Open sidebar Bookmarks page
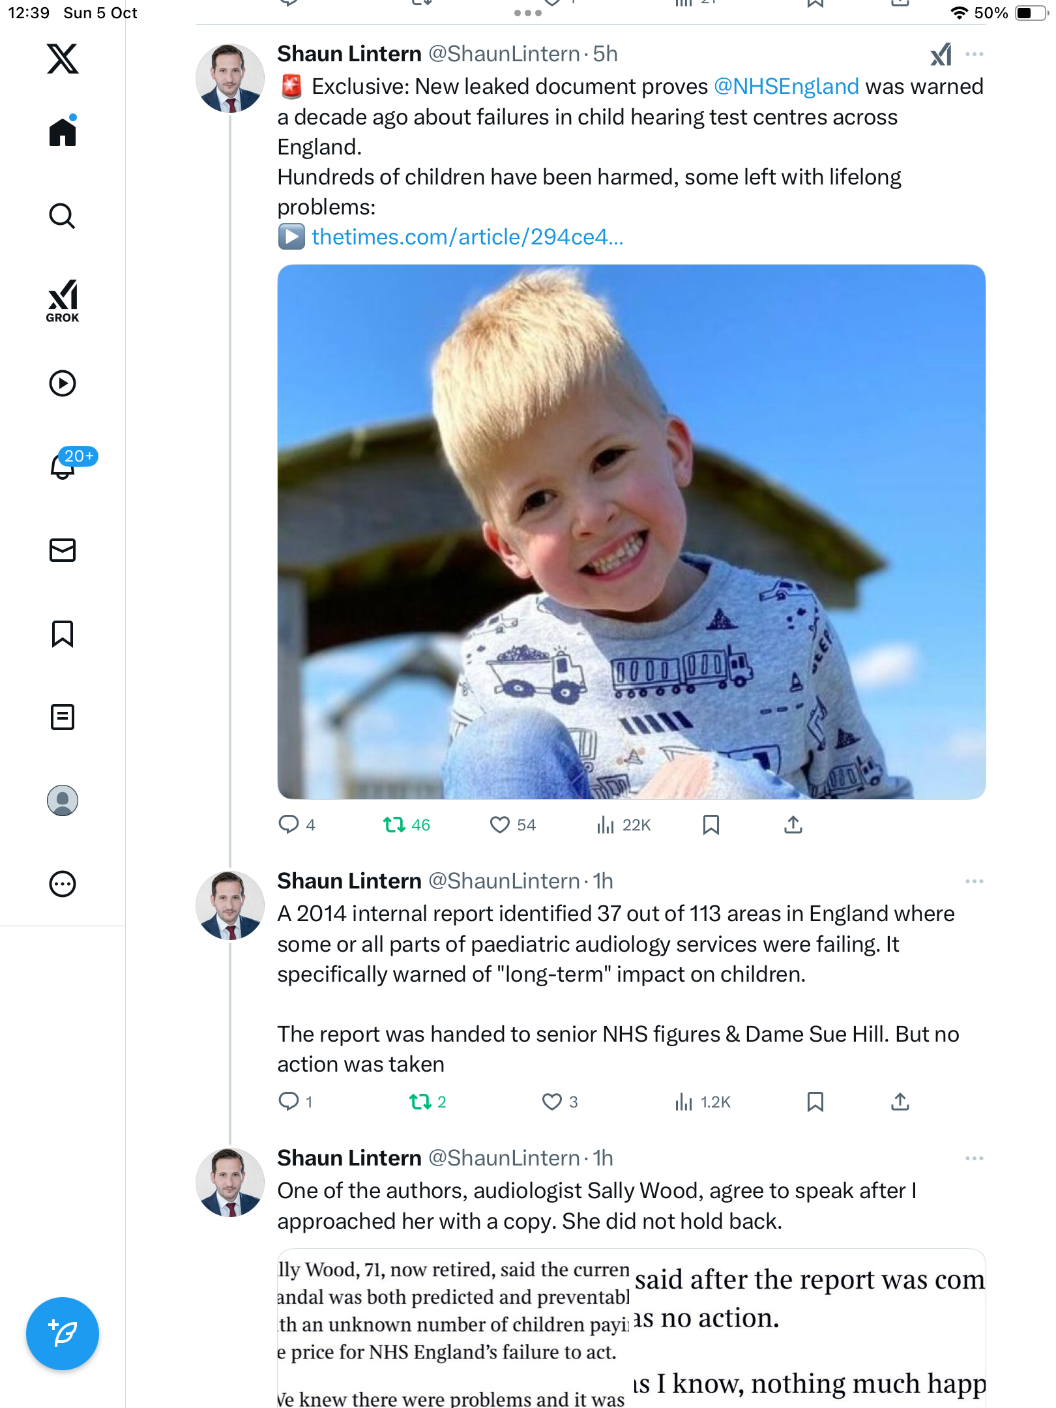This screenshot has width=1056, height=1408. pos(63,634)
